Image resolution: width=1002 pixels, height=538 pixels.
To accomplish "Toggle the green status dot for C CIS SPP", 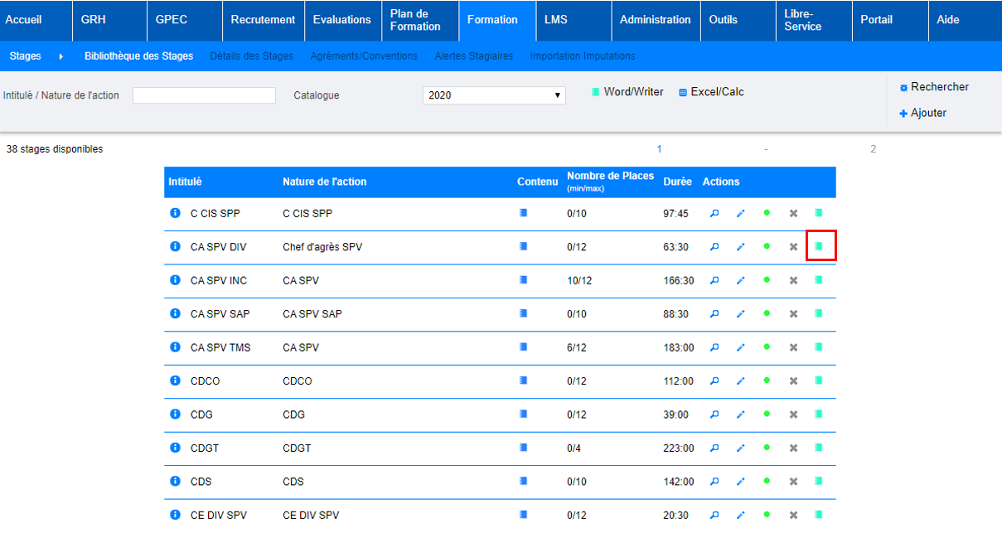I will pyautogui.click(x=767, y=213).
